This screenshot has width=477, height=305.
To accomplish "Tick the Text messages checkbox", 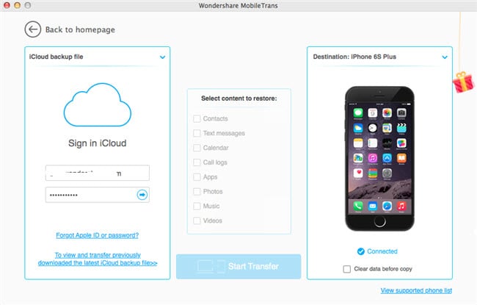I will [197, 133].
